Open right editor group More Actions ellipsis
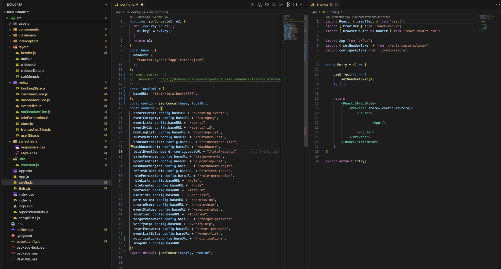 [x=498, y=5]
